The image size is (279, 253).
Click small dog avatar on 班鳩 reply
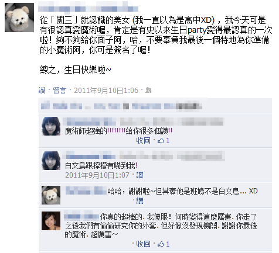click(x=51, y=195)
